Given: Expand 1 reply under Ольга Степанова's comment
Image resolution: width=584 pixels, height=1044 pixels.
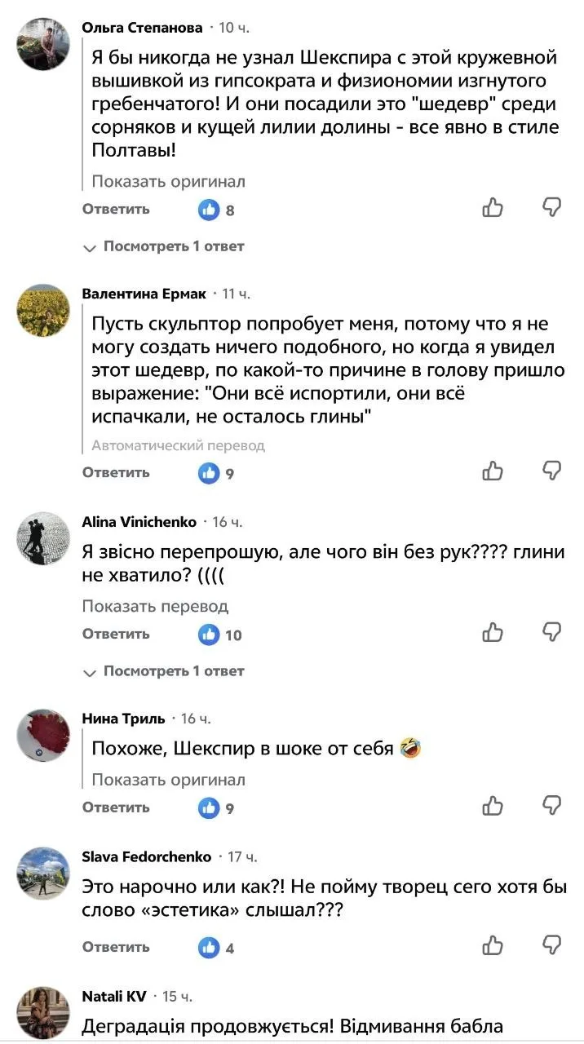Looking at the screenshot, I should (x=164, y=246).
